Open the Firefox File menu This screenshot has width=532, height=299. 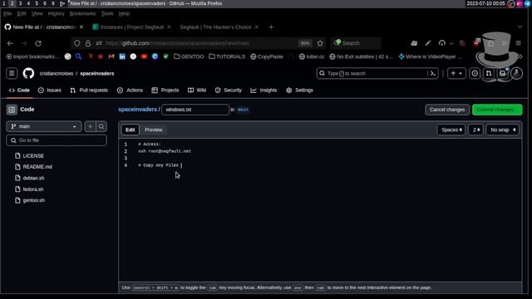[x=7, y=13]
